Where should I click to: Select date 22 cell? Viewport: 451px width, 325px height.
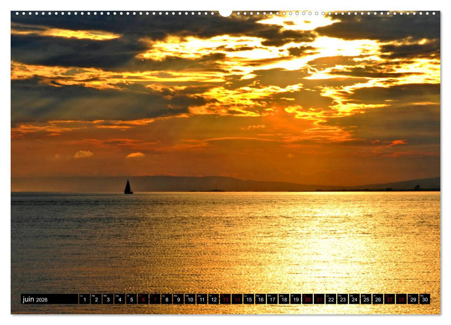point(331,299)
